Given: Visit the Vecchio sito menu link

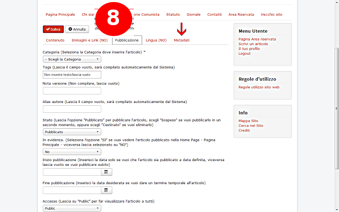Looking at the screenshot, I should (272, 15).
